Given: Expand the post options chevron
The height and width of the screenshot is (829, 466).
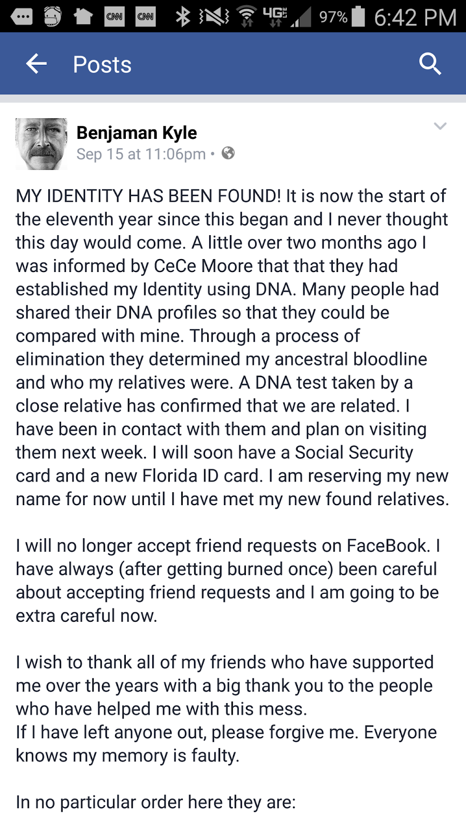Looking at the screenshot, I should [440, 126].
